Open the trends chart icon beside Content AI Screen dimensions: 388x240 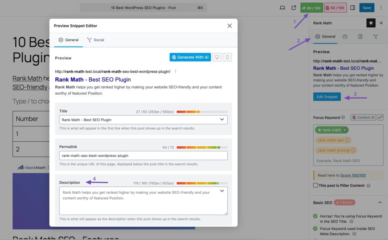pos(380,118)
